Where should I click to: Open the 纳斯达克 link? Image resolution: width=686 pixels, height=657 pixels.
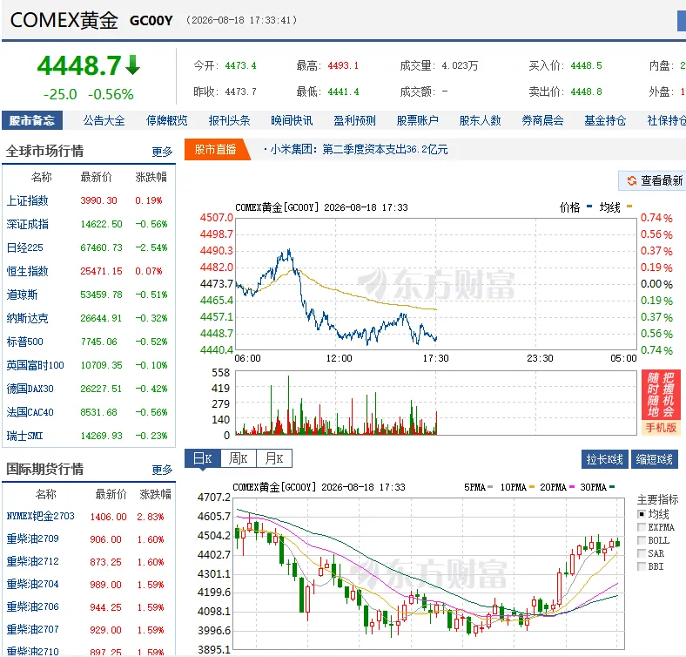tap(27, 318)
